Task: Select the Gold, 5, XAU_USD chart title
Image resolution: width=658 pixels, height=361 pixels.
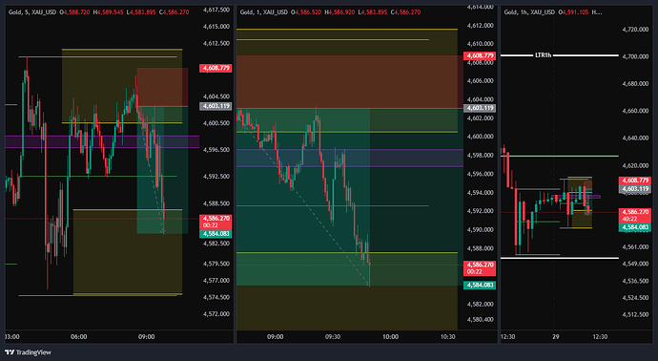Action: 32,12
